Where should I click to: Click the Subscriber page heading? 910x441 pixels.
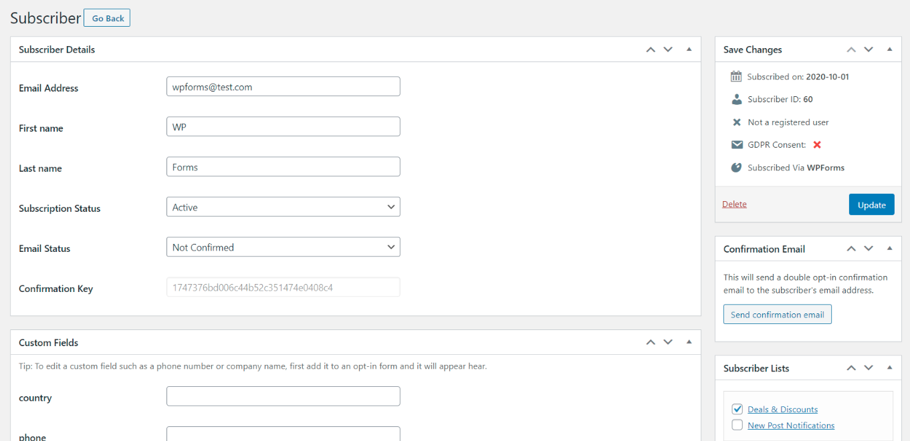[x=45, y=18]
